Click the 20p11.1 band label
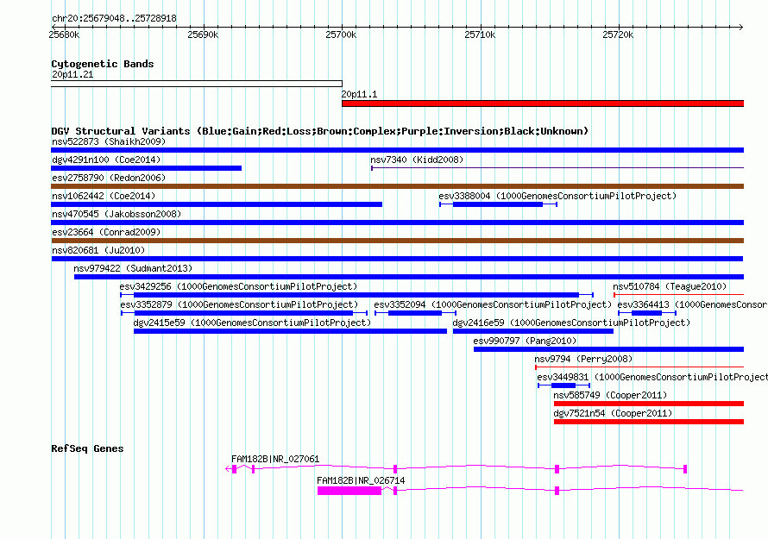This screenshot has width=768, height=539. pos(360,95)
